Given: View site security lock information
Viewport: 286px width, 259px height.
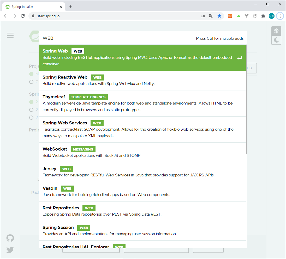Looking at the screenshot, I should (x=33, y=16).
